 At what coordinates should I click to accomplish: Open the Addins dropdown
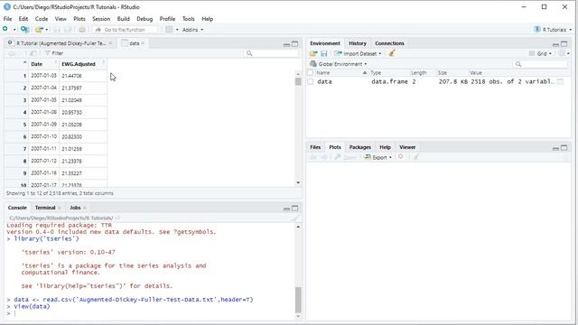192,30
